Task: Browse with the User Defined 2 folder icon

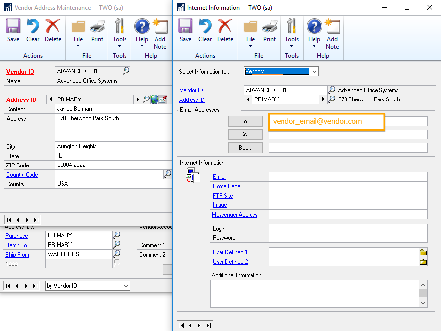Action: point(423,262)
